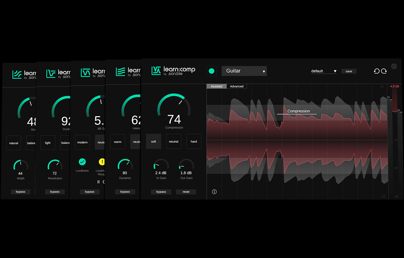This screenshot has height=258, width=404.
Task: Enable soft compression character
Action: [x=154, y=141]
